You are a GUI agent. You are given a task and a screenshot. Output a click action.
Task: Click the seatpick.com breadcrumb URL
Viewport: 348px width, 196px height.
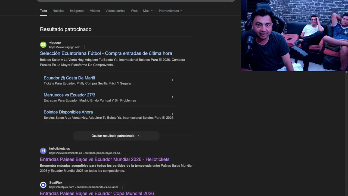pos(83,187)
